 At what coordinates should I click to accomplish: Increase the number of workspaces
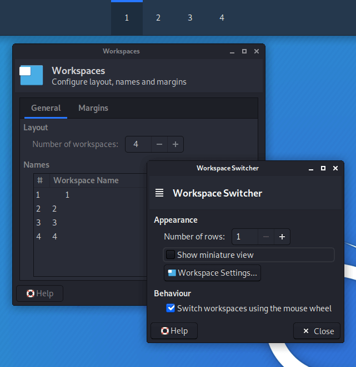tap(176, 144)
